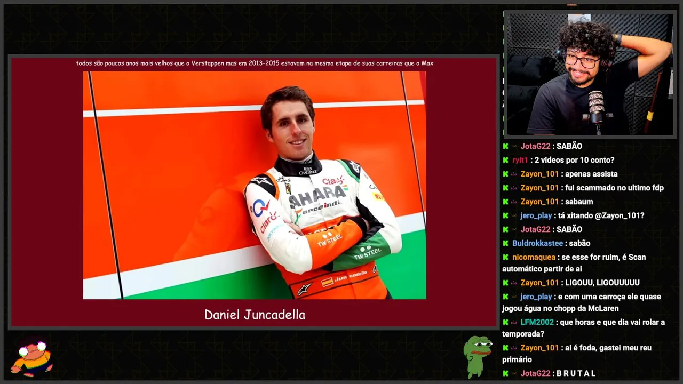683x384 pixels.
Task: Click message 'apenas assista'
Action: tap(591, 174)
